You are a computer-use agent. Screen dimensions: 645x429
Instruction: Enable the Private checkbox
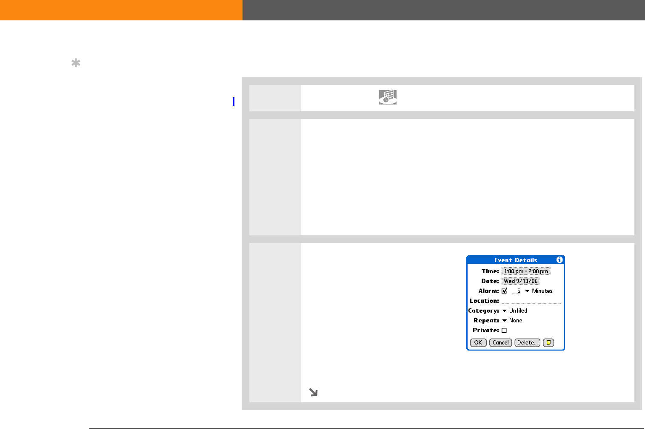[504, 330]
